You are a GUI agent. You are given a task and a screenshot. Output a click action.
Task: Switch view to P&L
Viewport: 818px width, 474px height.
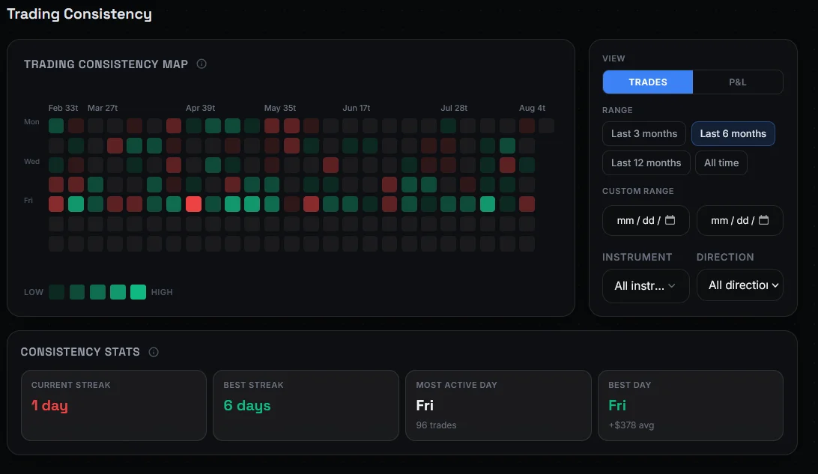coord(738,82)
